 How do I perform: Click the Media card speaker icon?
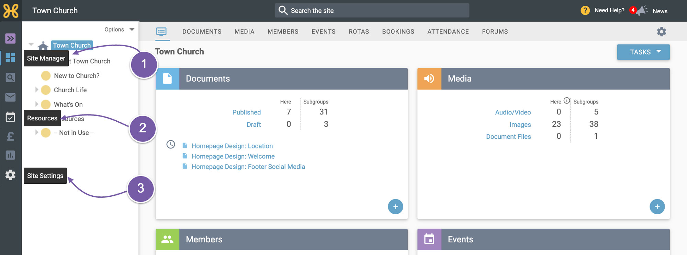click(429, 78)
